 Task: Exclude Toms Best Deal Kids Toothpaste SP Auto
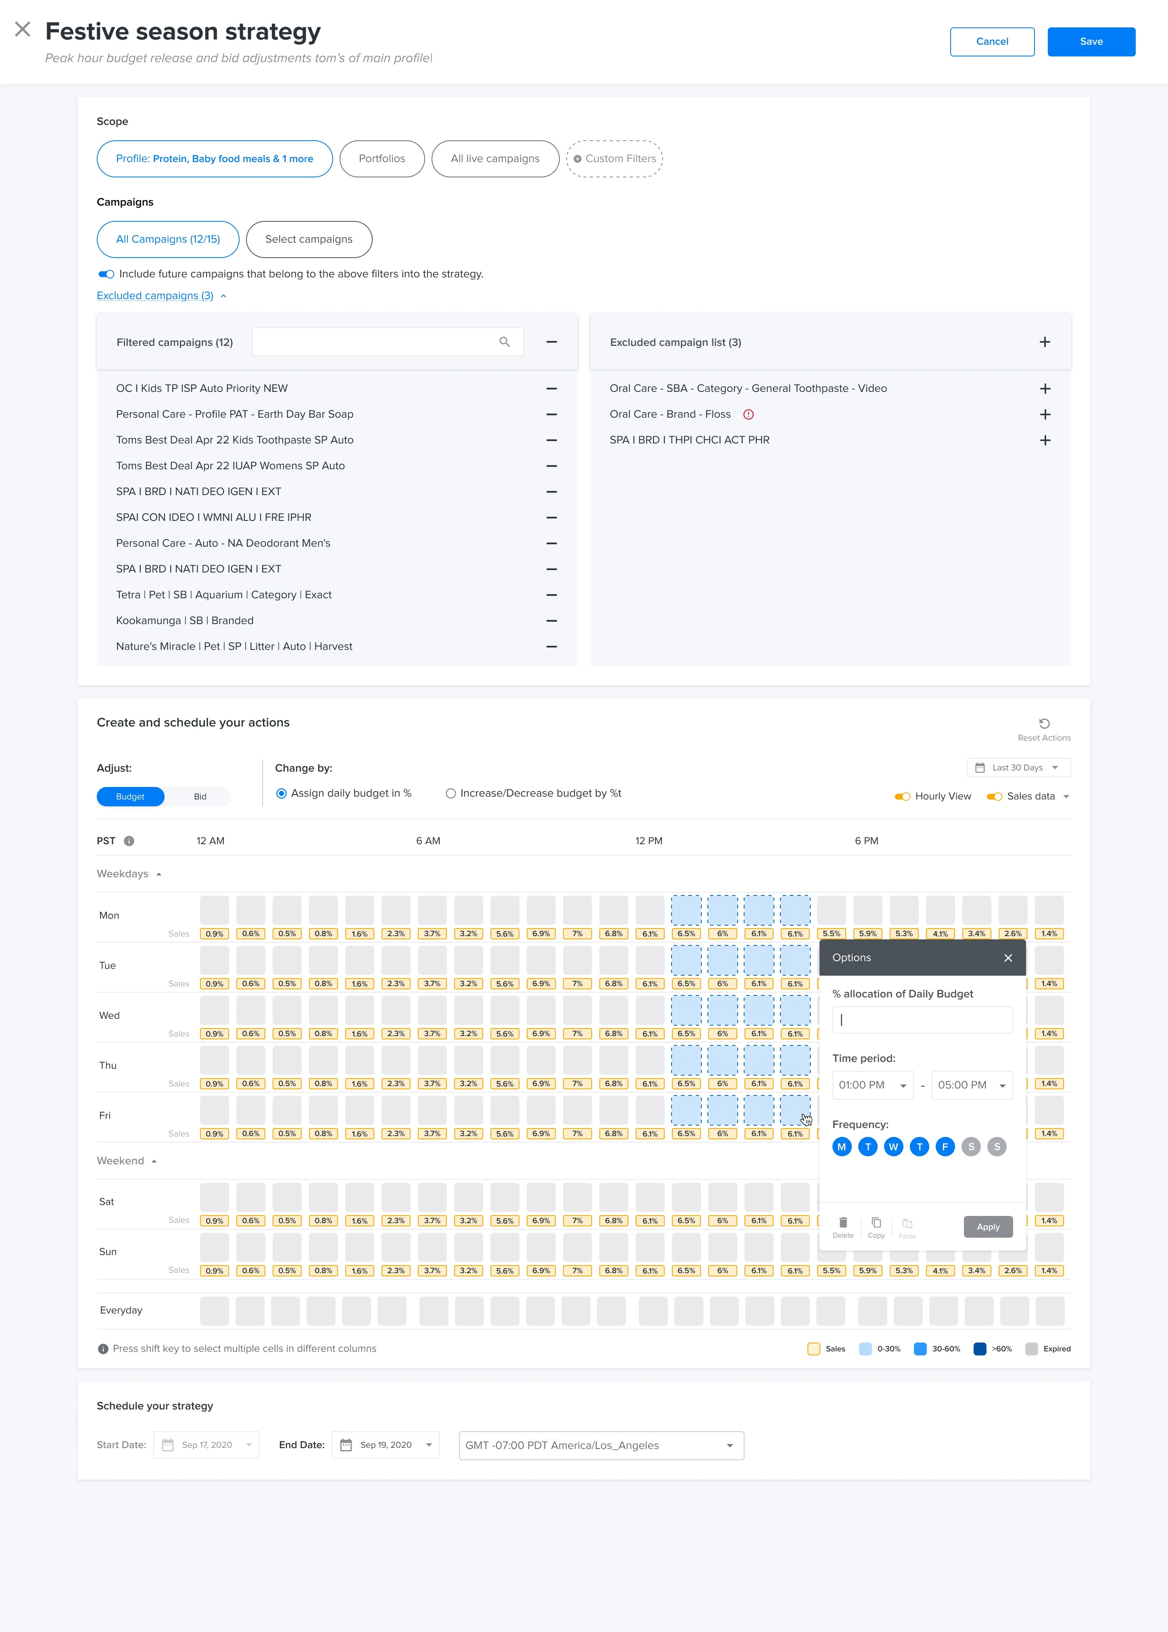[x=552, y=440]
